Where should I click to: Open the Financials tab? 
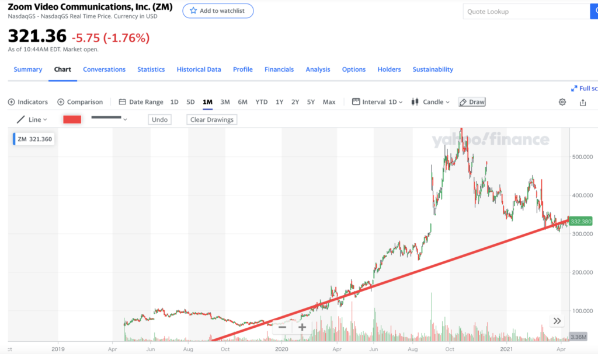point(279,69)
